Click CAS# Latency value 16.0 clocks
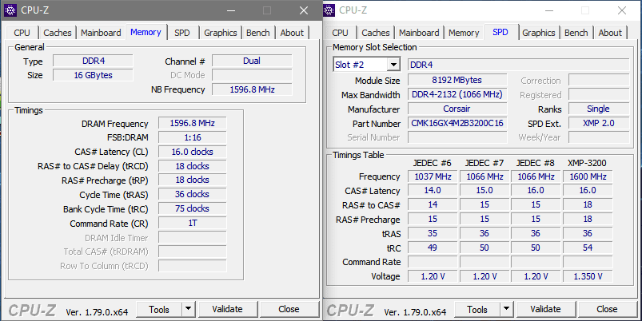This screenshot has width=642, height=321. point(193,152)
